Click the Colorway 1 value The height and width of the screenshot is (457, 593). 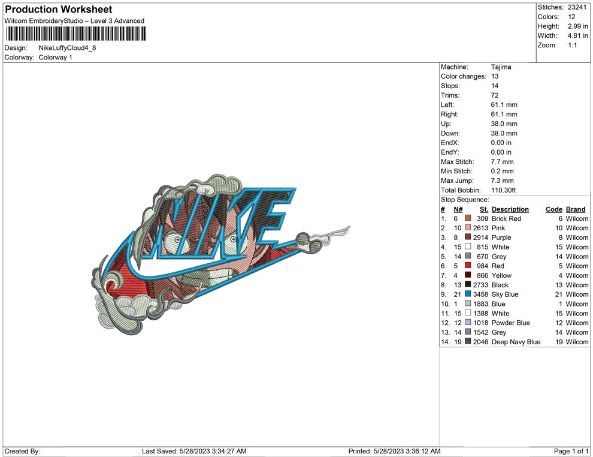(x=55, y=57)
